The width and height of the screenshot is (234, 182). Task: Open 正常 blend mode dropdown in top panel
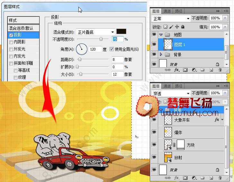pyautogui.click(x=171, y=19)
